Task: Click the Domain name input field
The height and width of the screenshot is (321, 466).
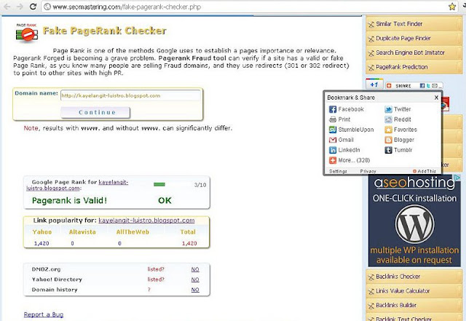Action: [x=130, y=95]
